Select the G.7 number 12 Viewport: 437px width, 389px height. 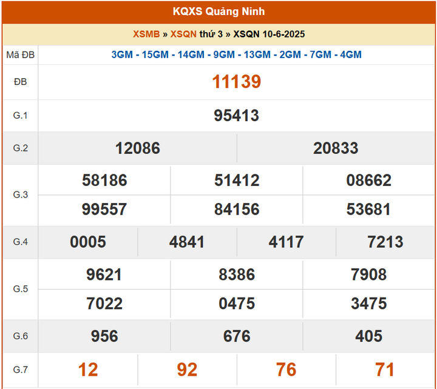point(88,370)
